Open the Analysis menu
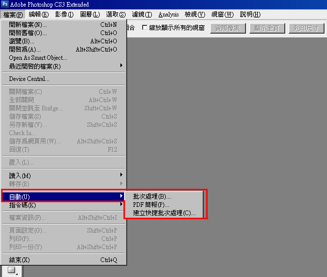The image size is (327, 277). point(168,14)
